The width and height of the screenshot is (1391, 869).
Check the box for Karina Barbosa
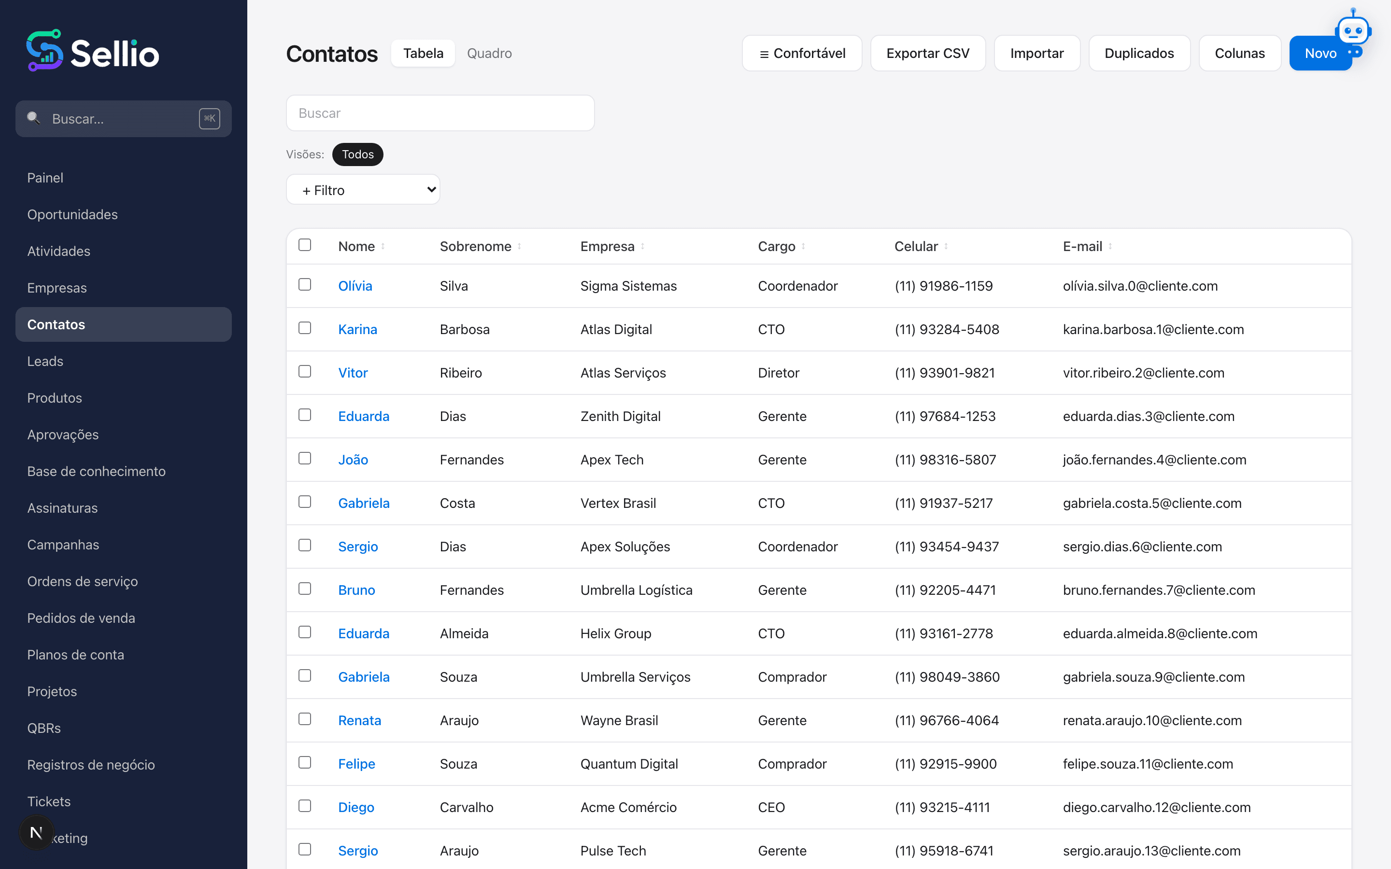tap(305, 328)
